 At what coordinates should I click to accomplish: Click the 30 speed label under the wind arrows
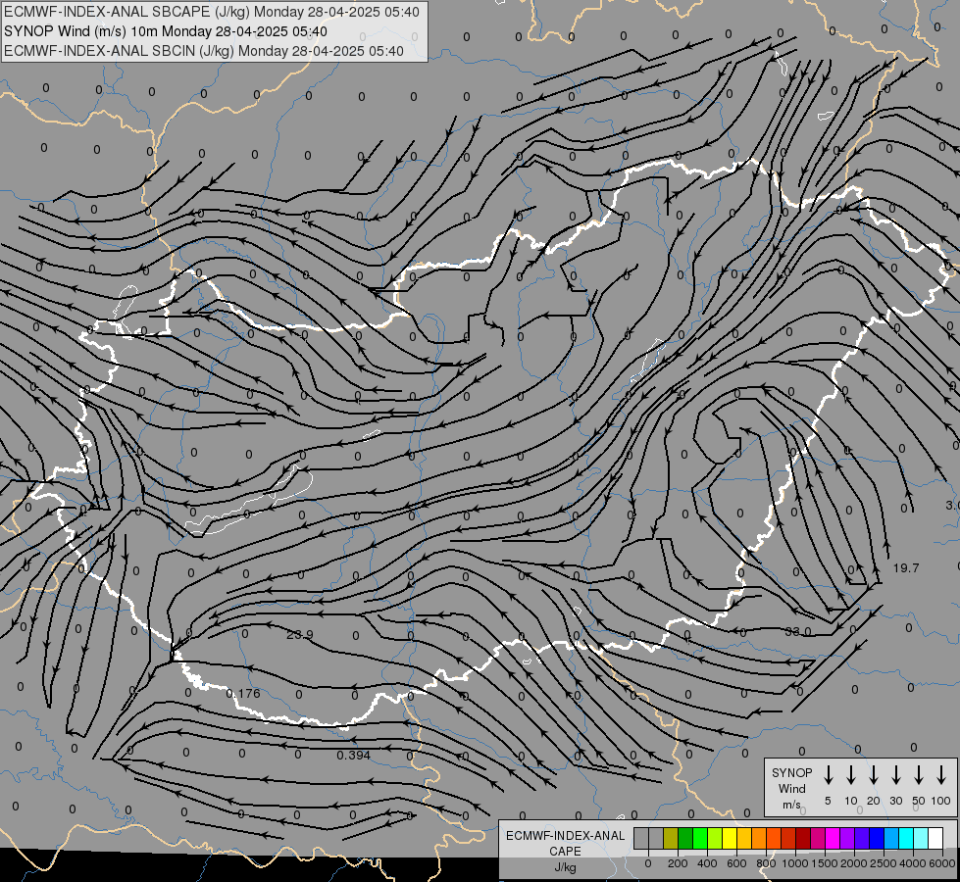point(895,801)
